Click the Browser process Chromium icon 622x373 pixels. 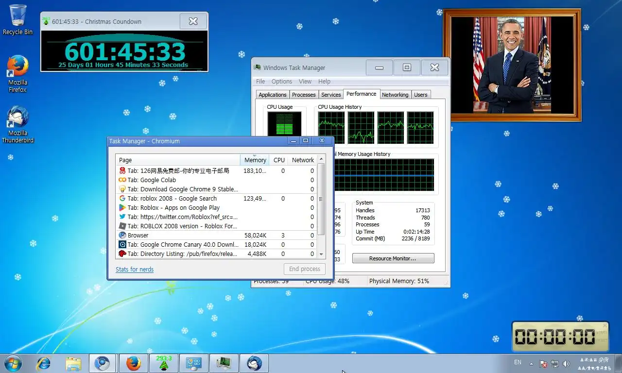(x=122, y=236)
